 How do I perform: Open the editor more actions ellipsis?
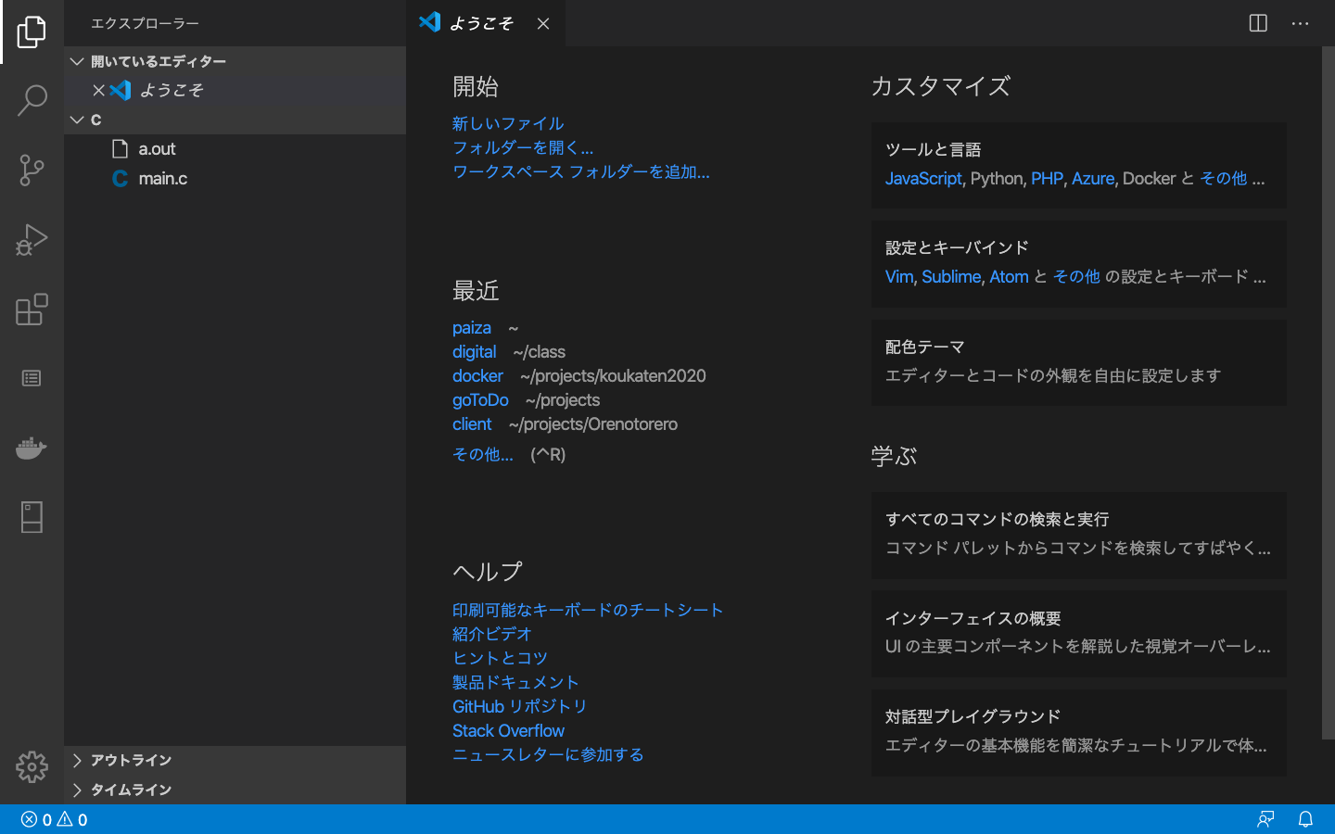pos(1300,23)
